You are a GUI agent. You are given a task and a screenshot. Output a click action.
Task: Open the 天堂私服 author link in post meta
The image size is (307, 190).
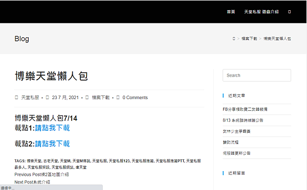click(x=30, y=98)
